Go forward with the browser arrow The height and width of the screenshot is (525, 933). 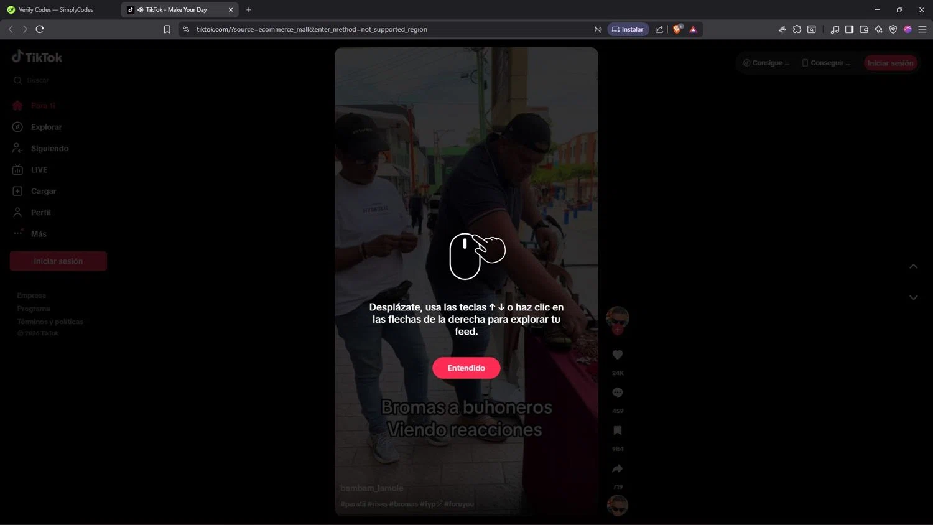[25, 29]
